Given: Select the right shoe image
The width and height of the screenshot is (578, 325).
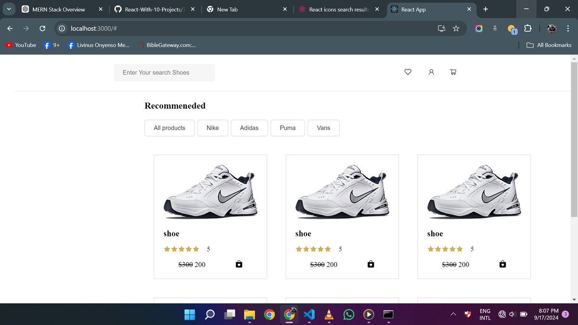Looking at the screenshot, I should [x=474, y=192].
